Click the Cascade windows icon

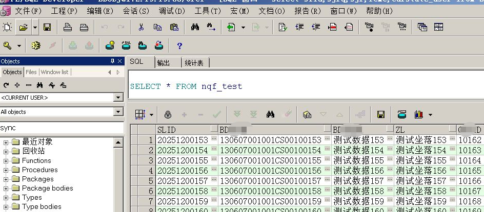click(422, 27)
